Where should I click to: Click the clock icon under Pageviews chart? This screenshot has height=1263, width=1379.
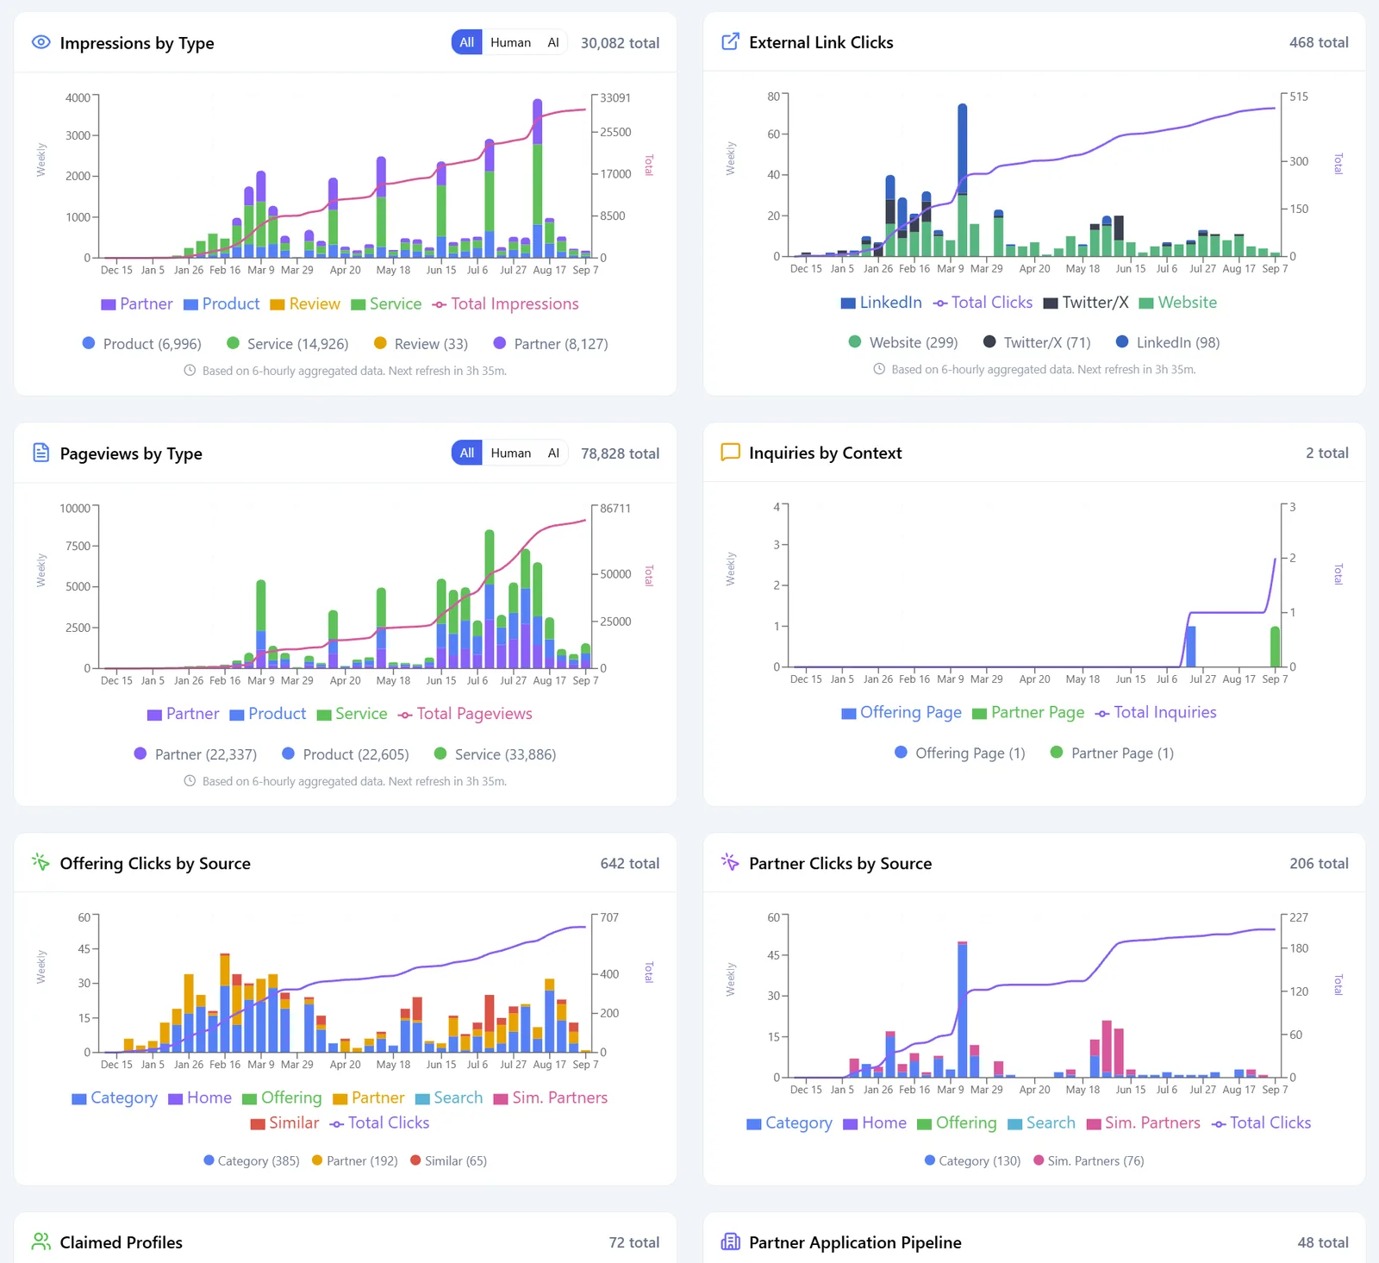coord(190,781)
